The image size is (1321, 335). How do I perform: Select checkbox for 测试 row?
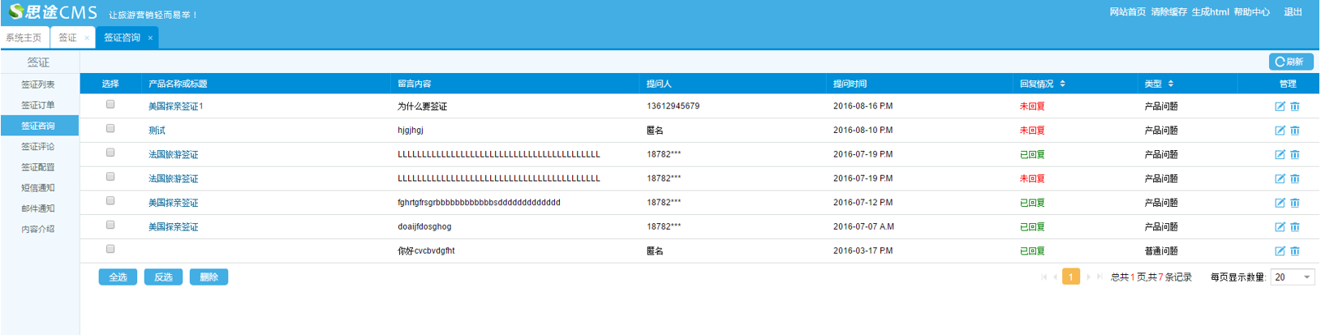(x=110, y=129)
